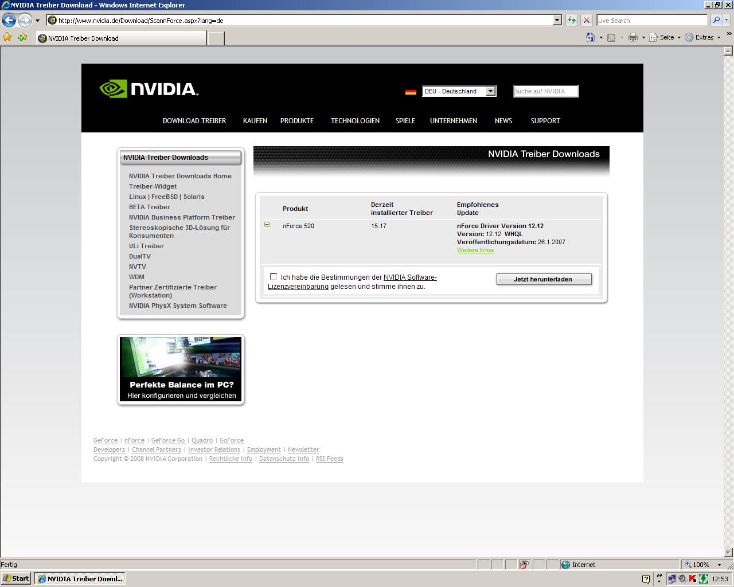Open the SPIELE menu item
Image resolution: width=734 pixels, height=587 pixels.
coord(405,121)
